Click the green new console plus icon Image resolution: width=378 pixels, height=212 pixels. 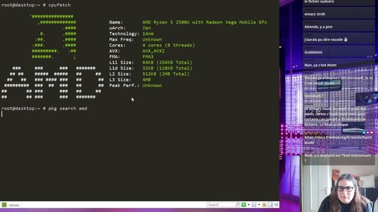pos(244,204)
